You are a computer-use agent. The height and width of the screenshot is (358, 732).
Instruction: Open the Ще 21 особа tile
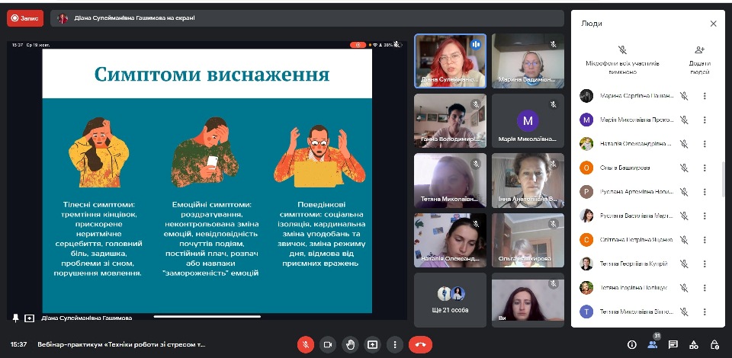[x=450, y=300]
